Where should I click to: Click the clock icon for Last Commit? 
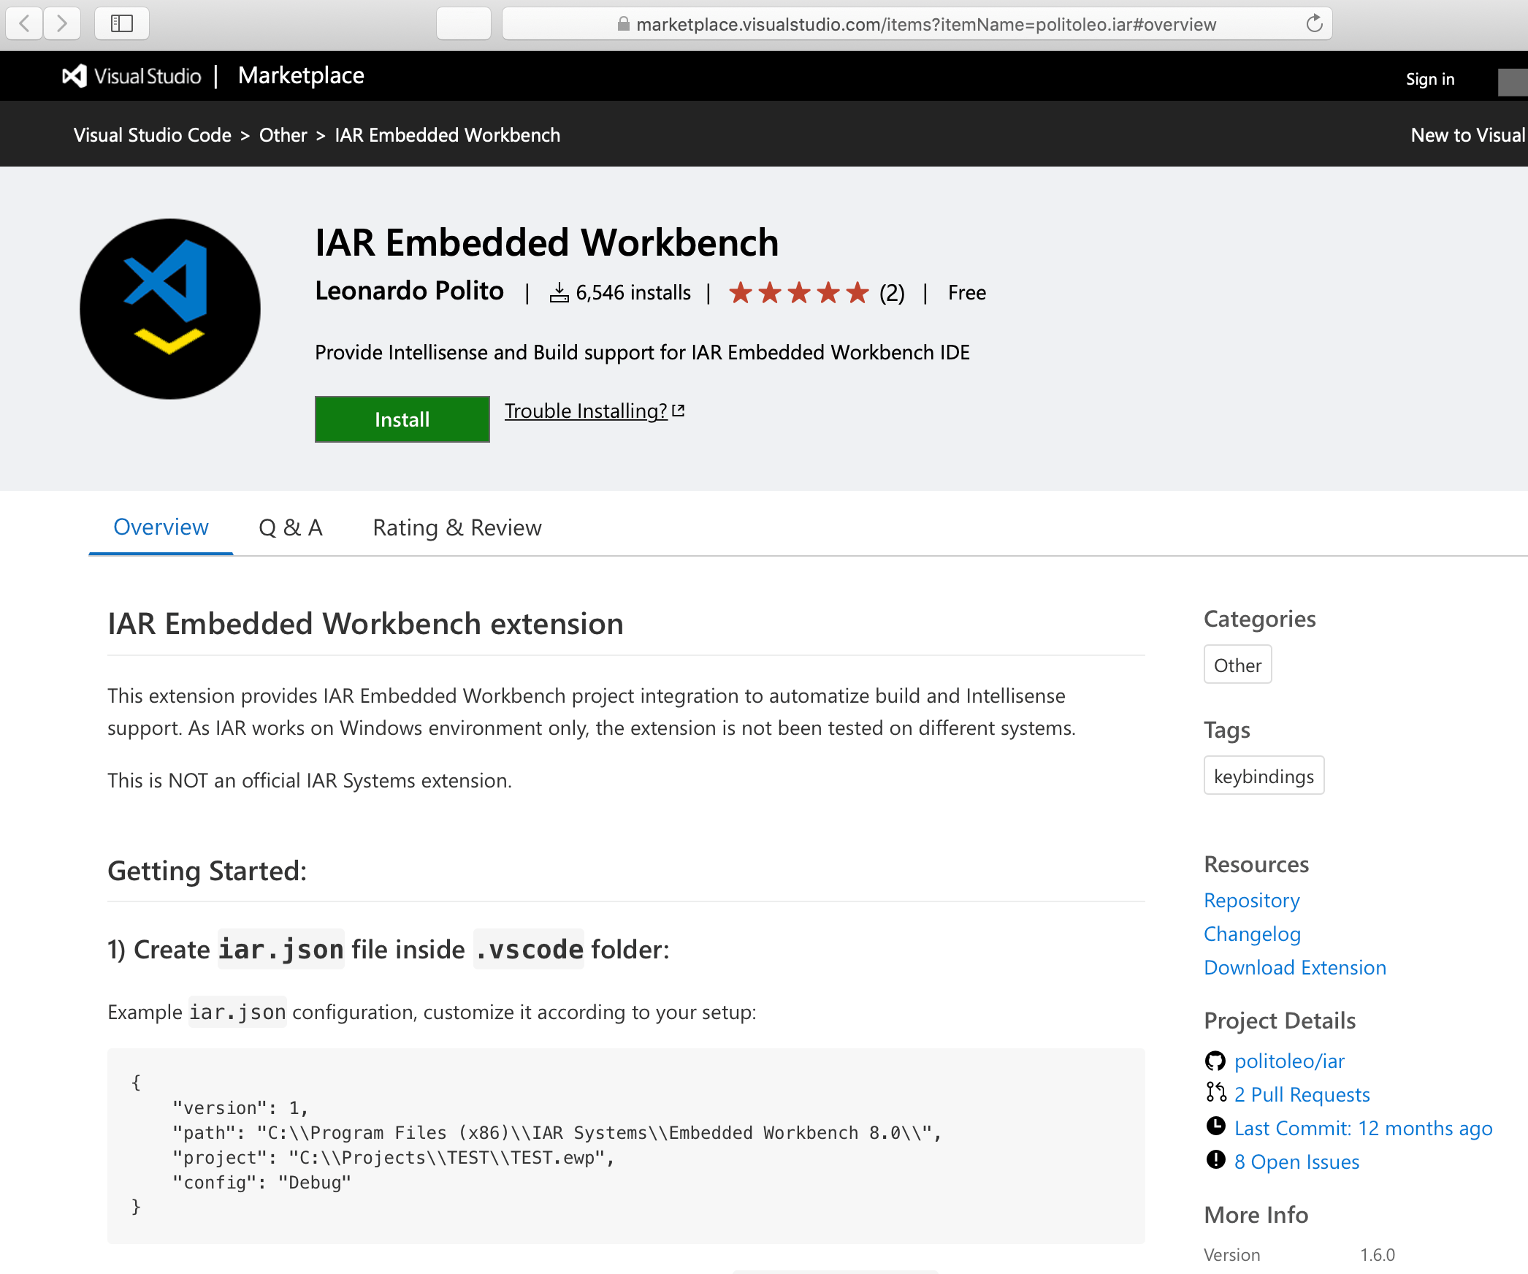tap(1215, 1127)
